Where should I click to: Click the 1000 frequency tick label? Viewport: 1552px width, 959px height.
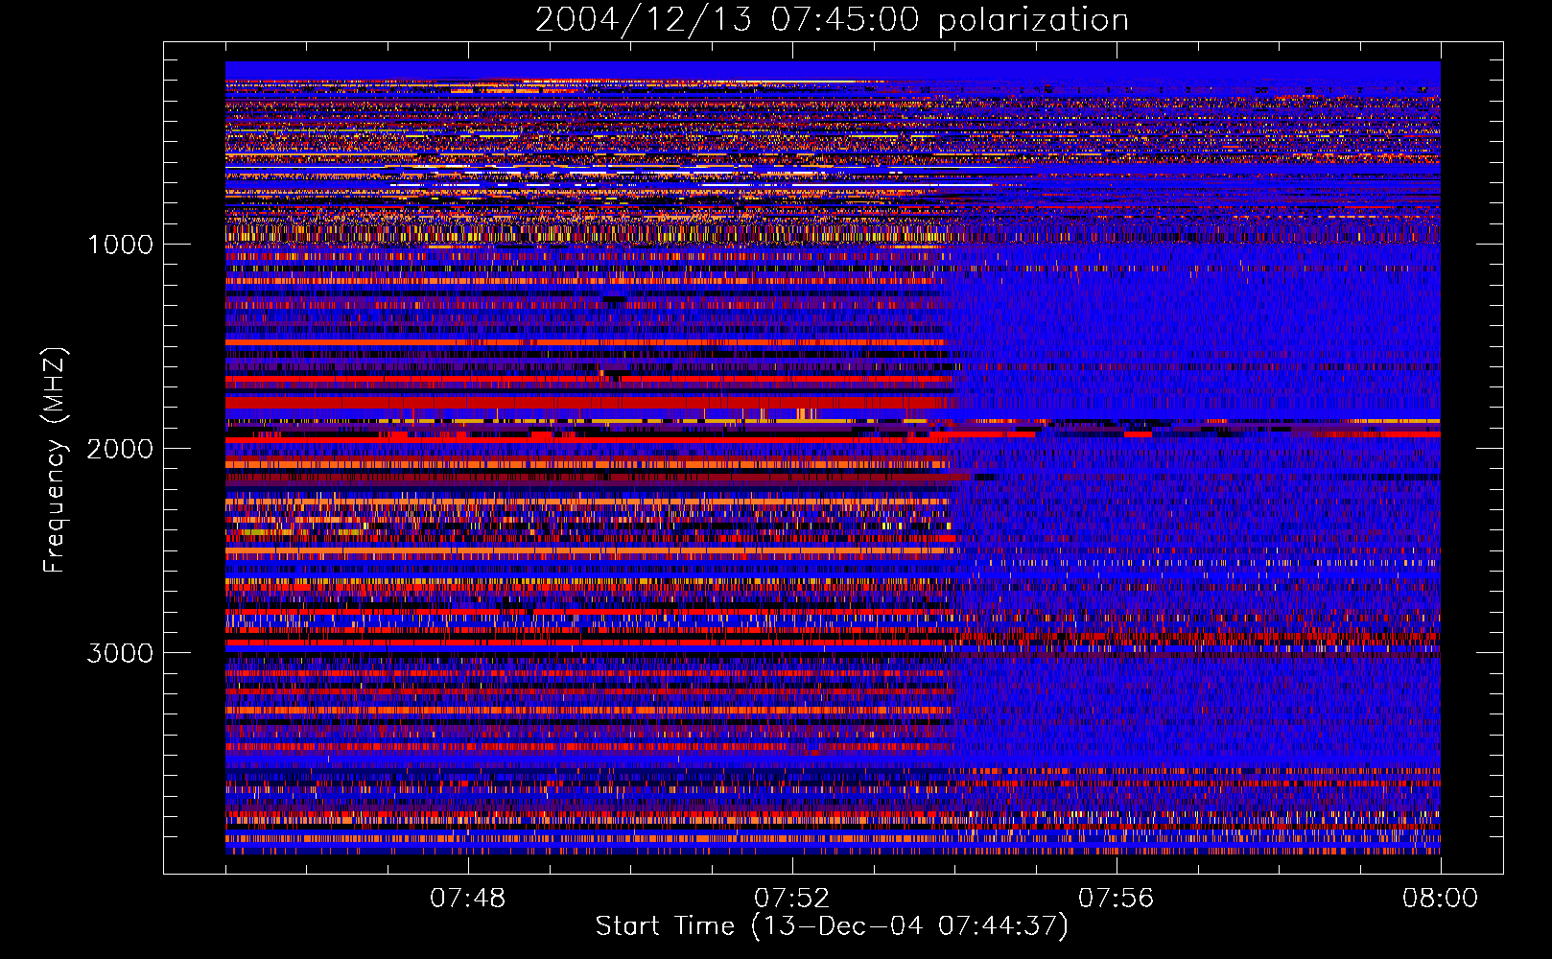click(120, 245)
